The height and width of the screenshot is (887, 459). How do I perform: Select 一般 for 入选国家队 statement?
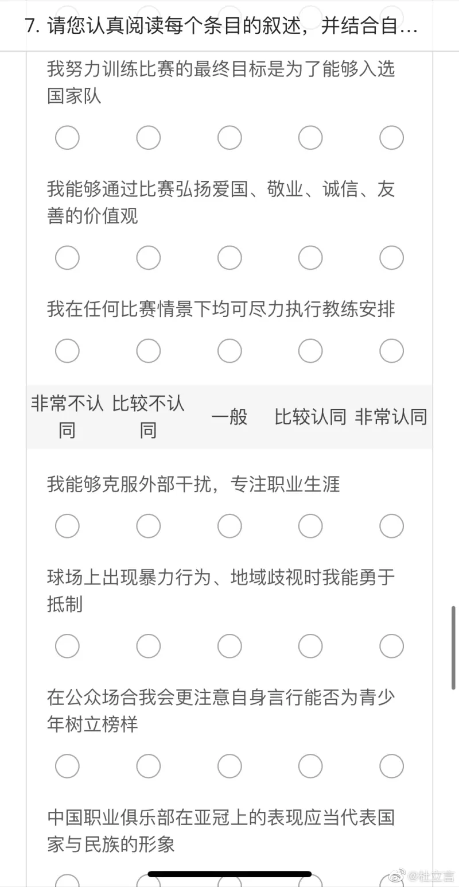(229, 138)
